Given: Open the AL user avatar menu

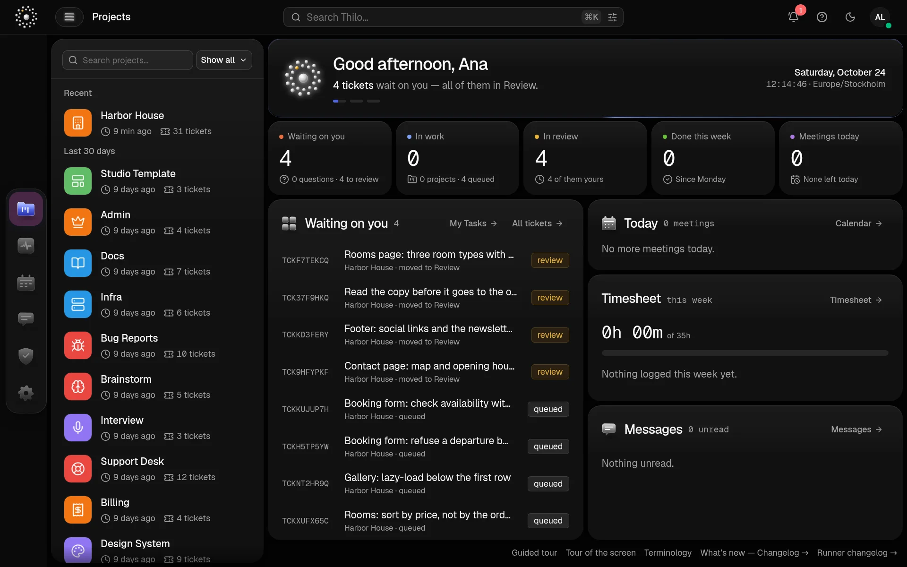Looking at the screenshot, I should click(880, 17).
